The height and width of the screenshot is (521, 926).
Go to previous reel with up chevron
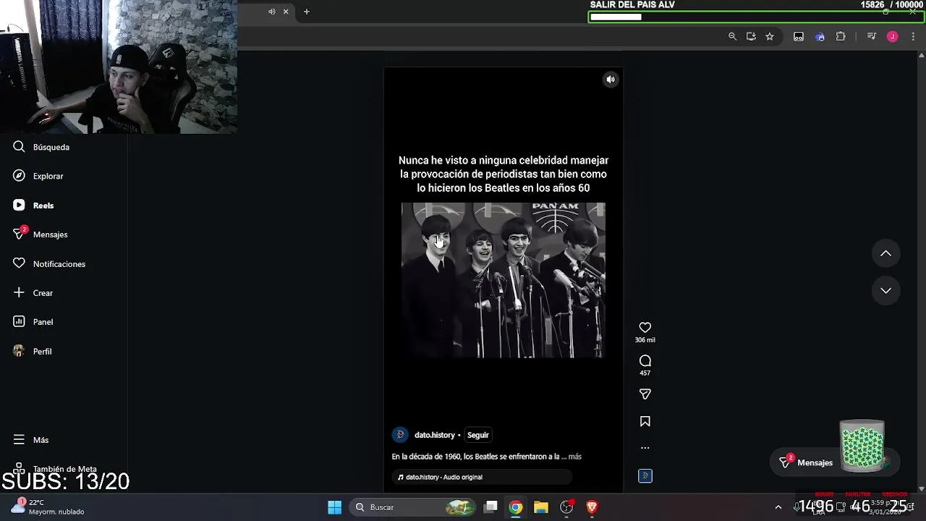point(885,253)
